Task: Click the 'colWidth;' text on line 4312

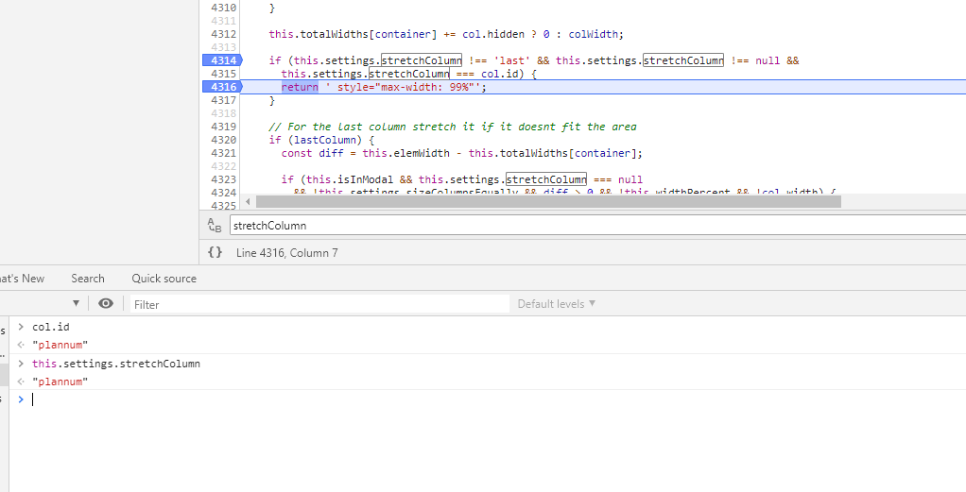Action: pyautogui.click(x=595, y=34)
